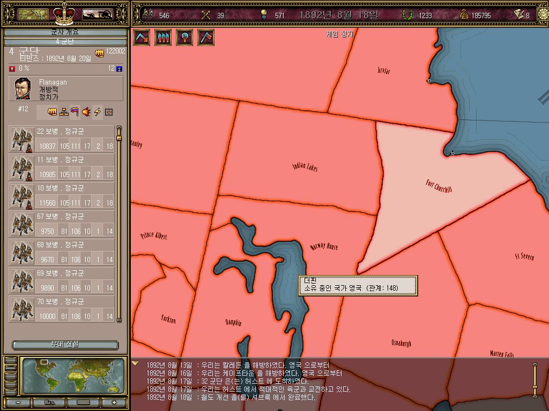The width and height of the screenshot is (549, 411).
Task: Click Norway House province label
Action: [324, 246]
